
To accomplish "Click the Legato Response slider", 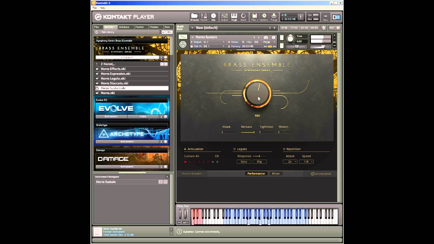I will 259,156.
